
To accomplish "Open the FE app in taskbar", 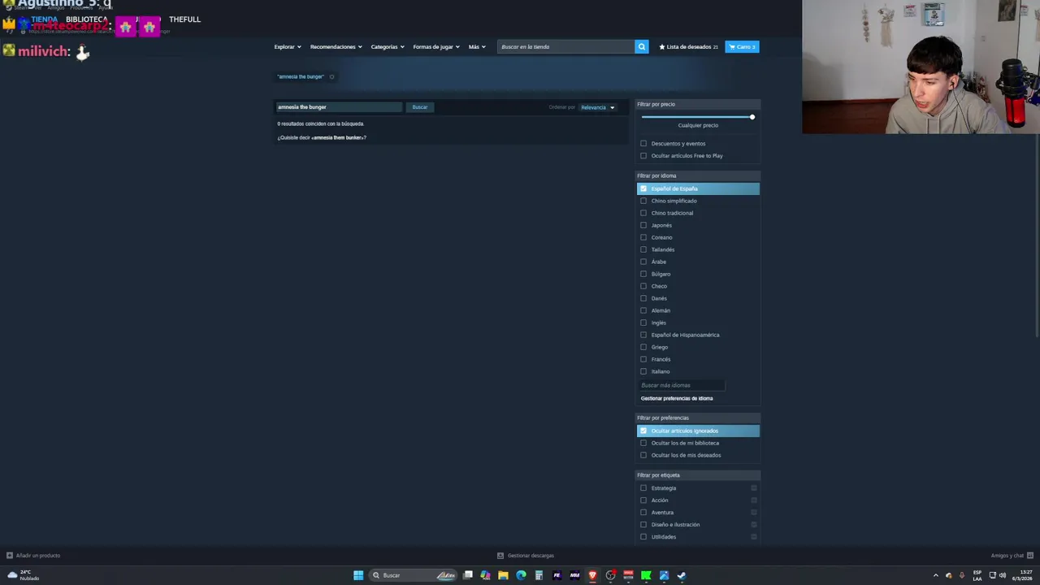I will [557, 575].
